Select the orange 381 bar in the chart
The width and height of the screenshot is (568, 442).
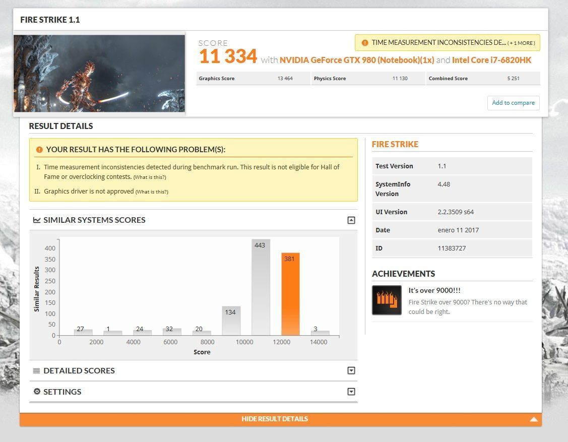290,294
